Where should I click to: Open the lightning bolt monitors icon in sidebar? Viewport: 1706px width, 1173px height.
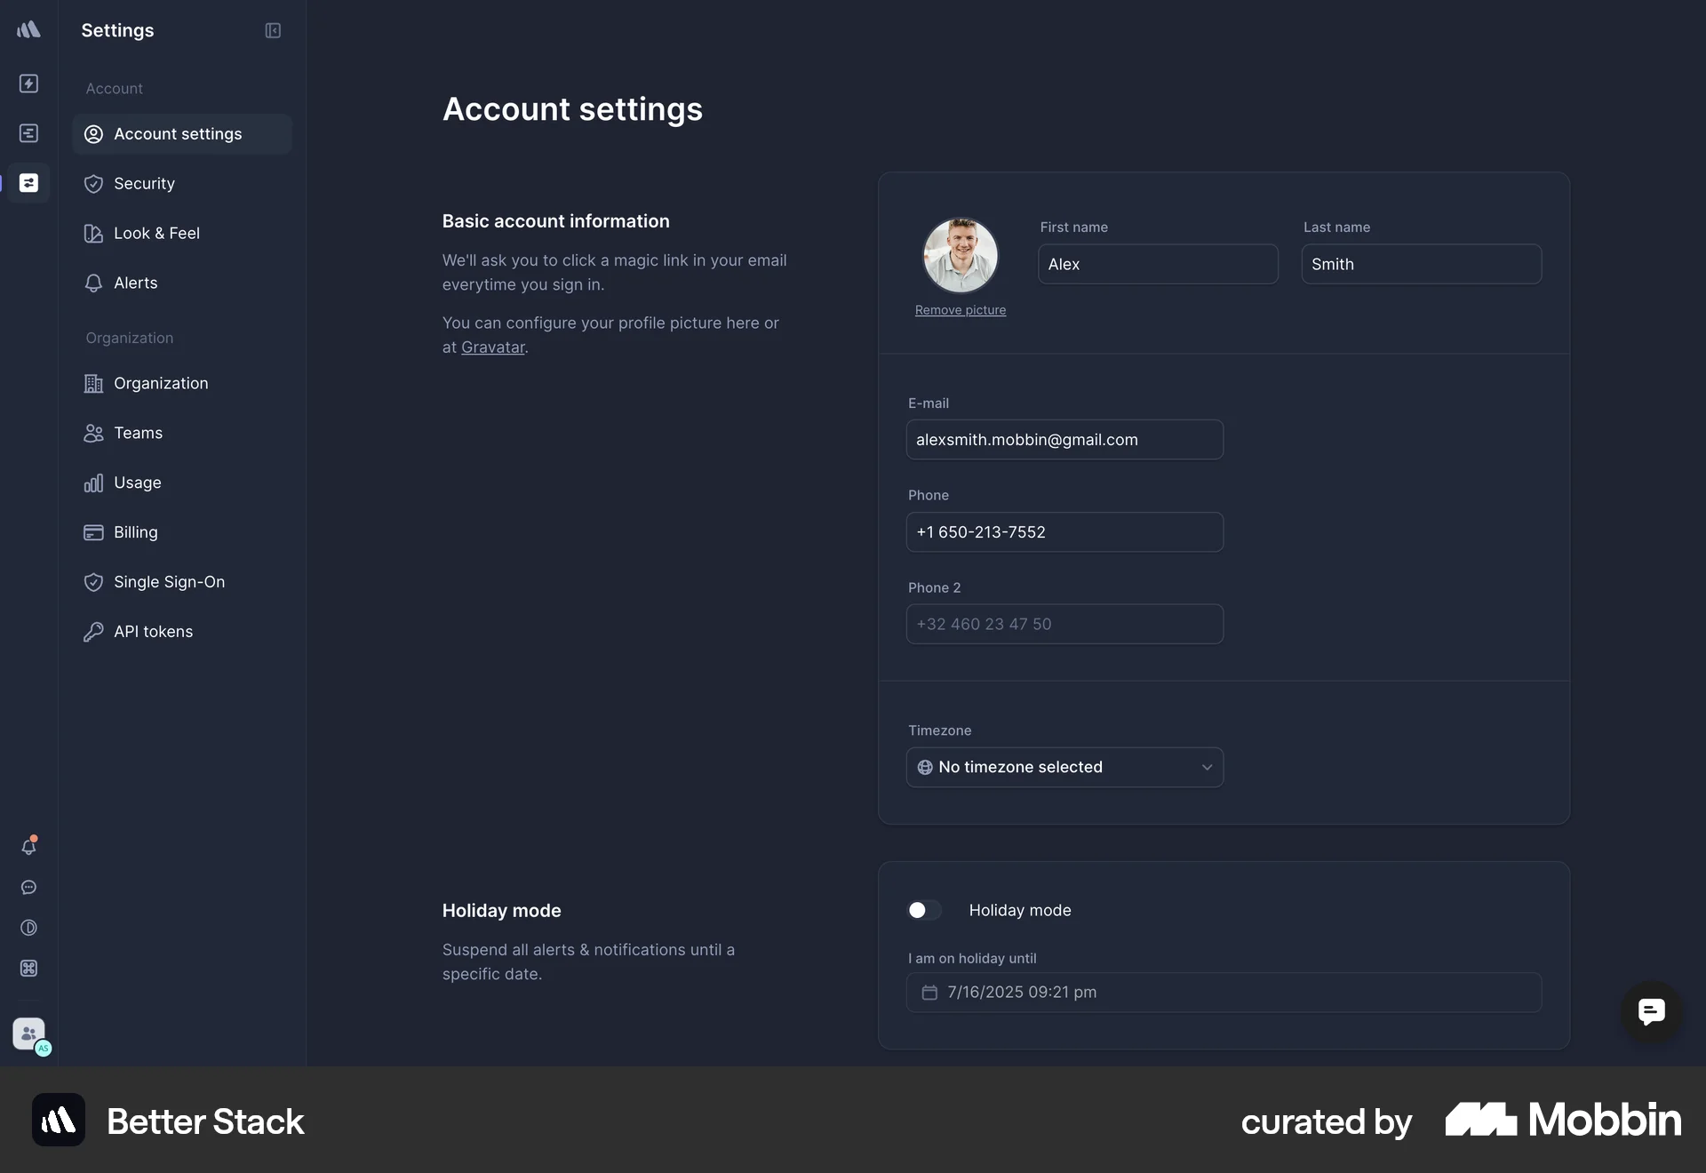coord(29,84)
